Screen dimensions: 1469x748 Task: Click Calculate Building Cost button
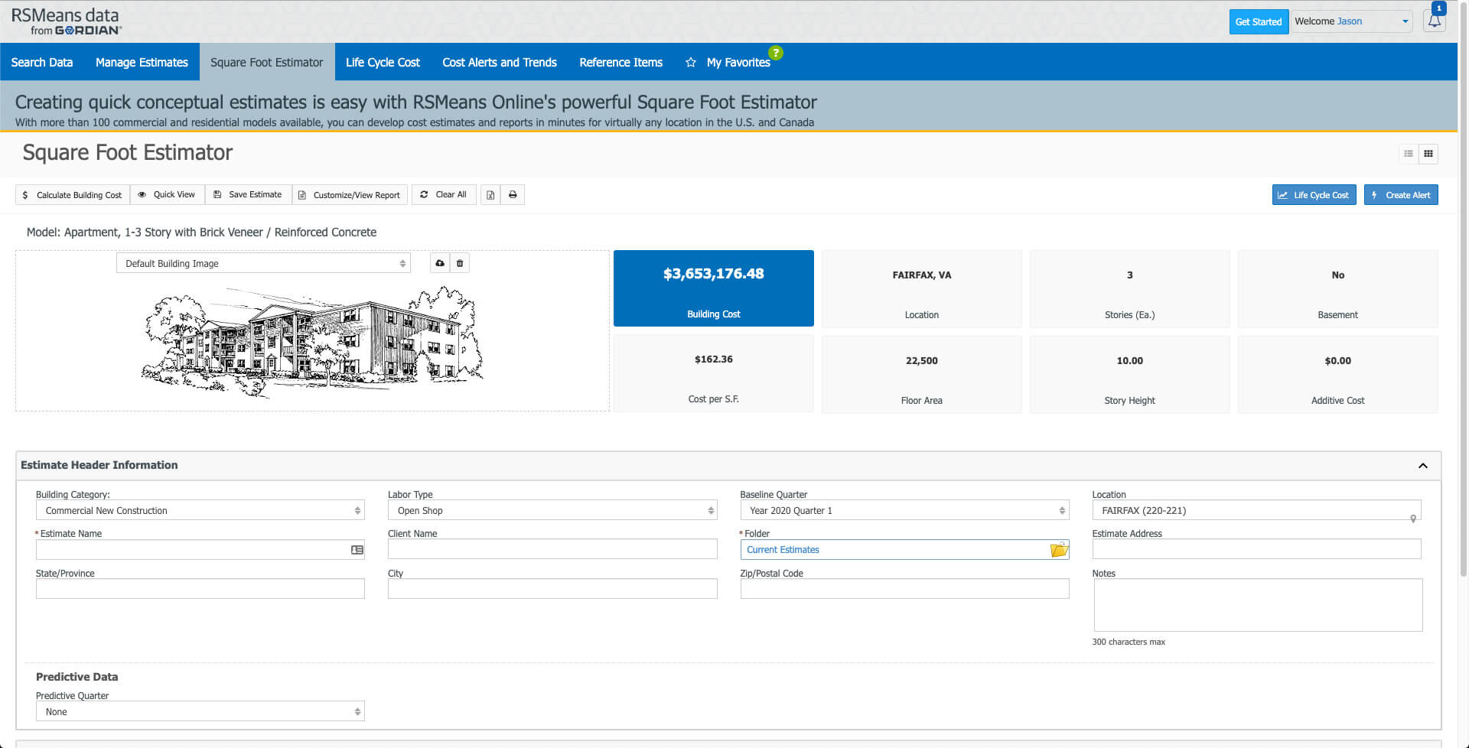[73, 195]
